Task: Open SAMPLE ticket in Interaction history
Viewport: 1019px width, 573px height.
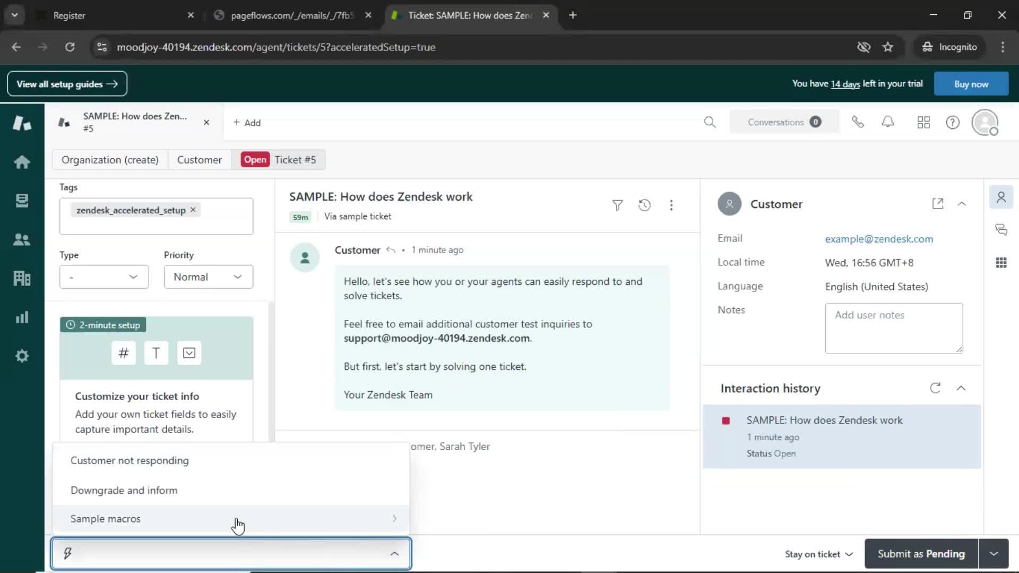Action: pos(842,437)
